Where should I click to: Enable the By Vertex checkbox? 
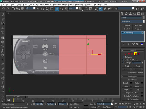pyautogui.click(x=123, y=57)
